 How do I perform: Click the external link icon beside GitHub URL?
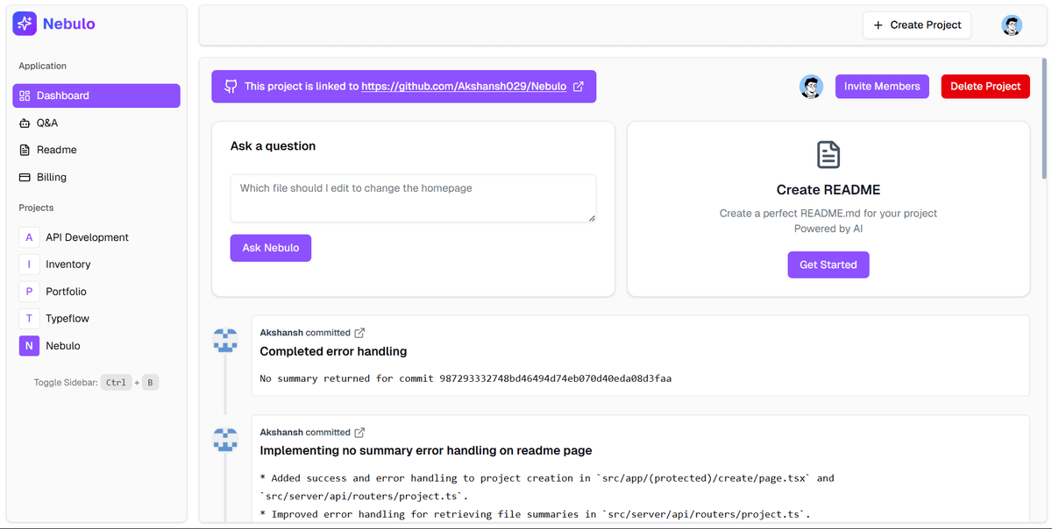(579, 87)
